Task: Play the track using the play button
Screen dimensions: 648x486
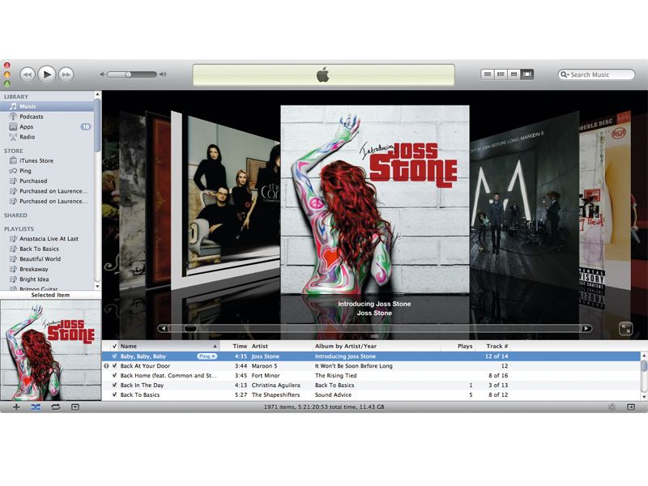Action: [46, 74]
